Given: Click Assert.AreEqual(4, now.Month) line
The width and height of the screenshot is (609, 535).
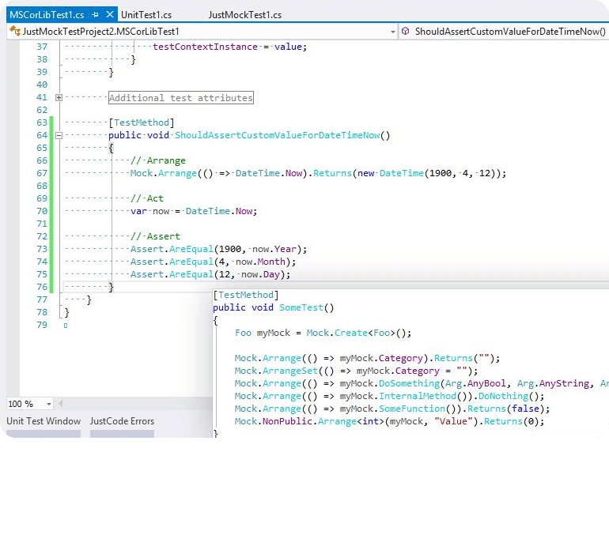Looking at the screenshot, I should point(213,262).
